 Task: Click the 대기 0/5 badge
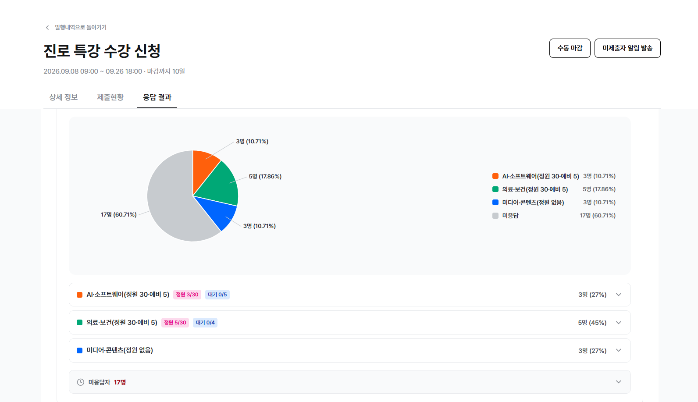pyautogui.click(x=217, y=295)
